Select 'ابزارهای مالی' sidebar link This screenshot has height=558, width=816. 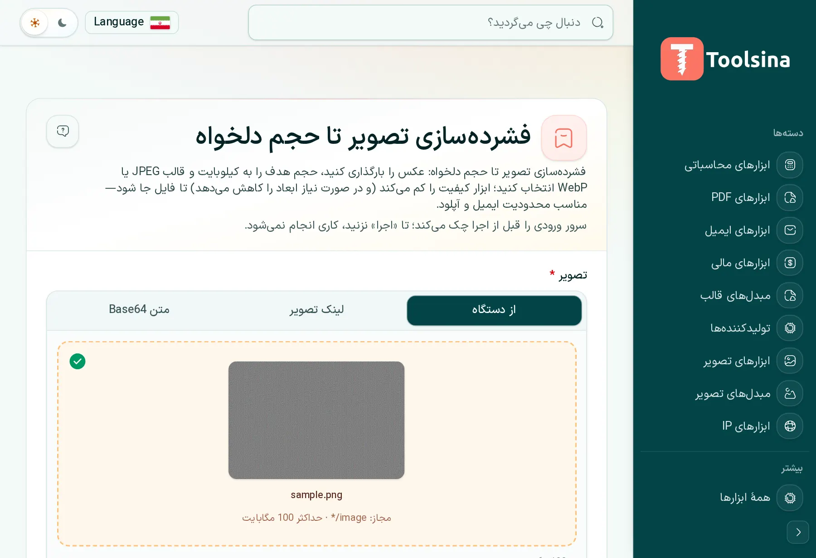pyautogui.click(x=741, y=263)
